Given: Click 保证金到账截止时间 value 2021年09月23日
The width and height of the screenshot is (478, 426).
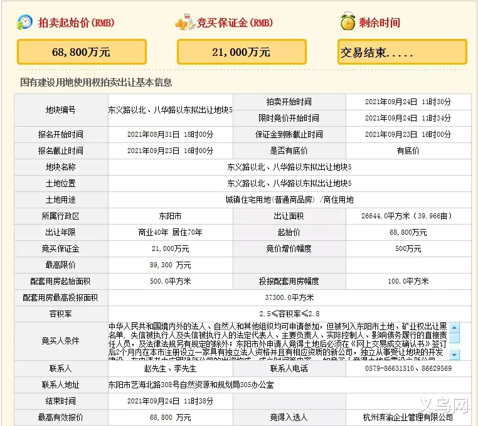Looking at the screenshot, I should point(408,134).
